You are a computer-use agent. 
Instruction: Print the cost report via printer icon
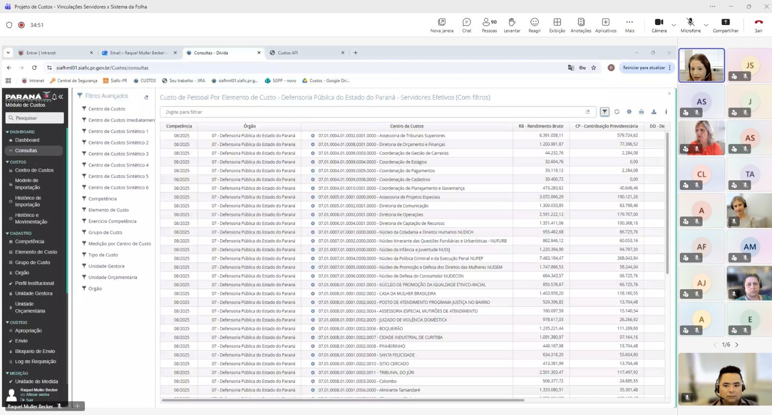[641, 112]
